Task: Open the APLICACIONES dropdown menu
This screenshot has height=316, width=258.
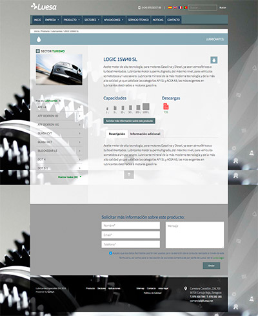Action: (x=114, y=20)
